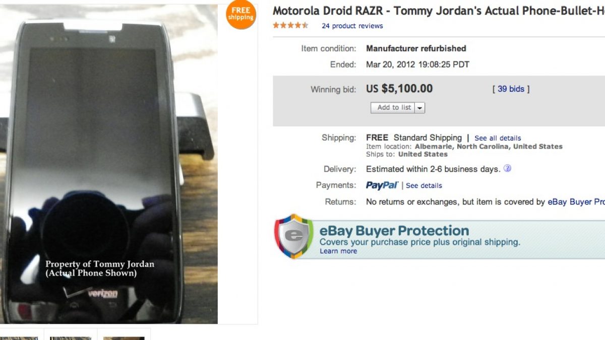
Task: Click the eBay Buyer Protection shield icon
Action: pyautogui.click(x=294, y=236)
